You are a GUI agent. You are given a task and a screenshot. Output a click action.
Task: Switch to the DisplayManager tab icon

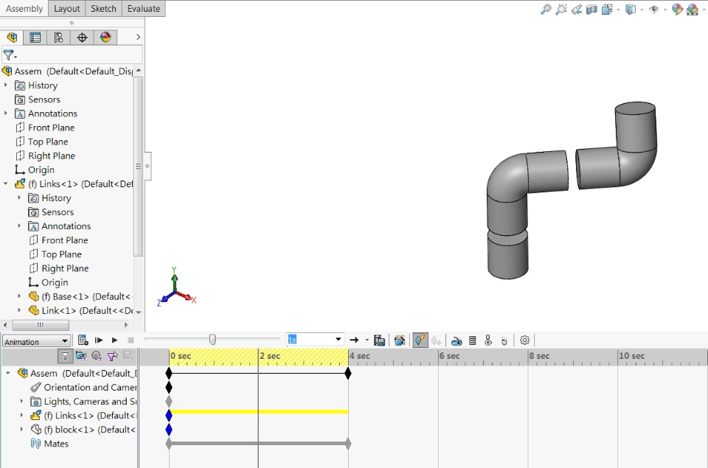tap(105, 38)
